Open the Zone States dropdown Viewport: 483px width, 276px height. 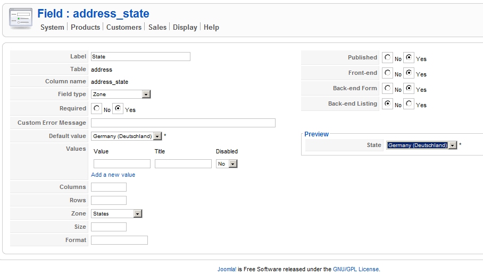(138, 214)
